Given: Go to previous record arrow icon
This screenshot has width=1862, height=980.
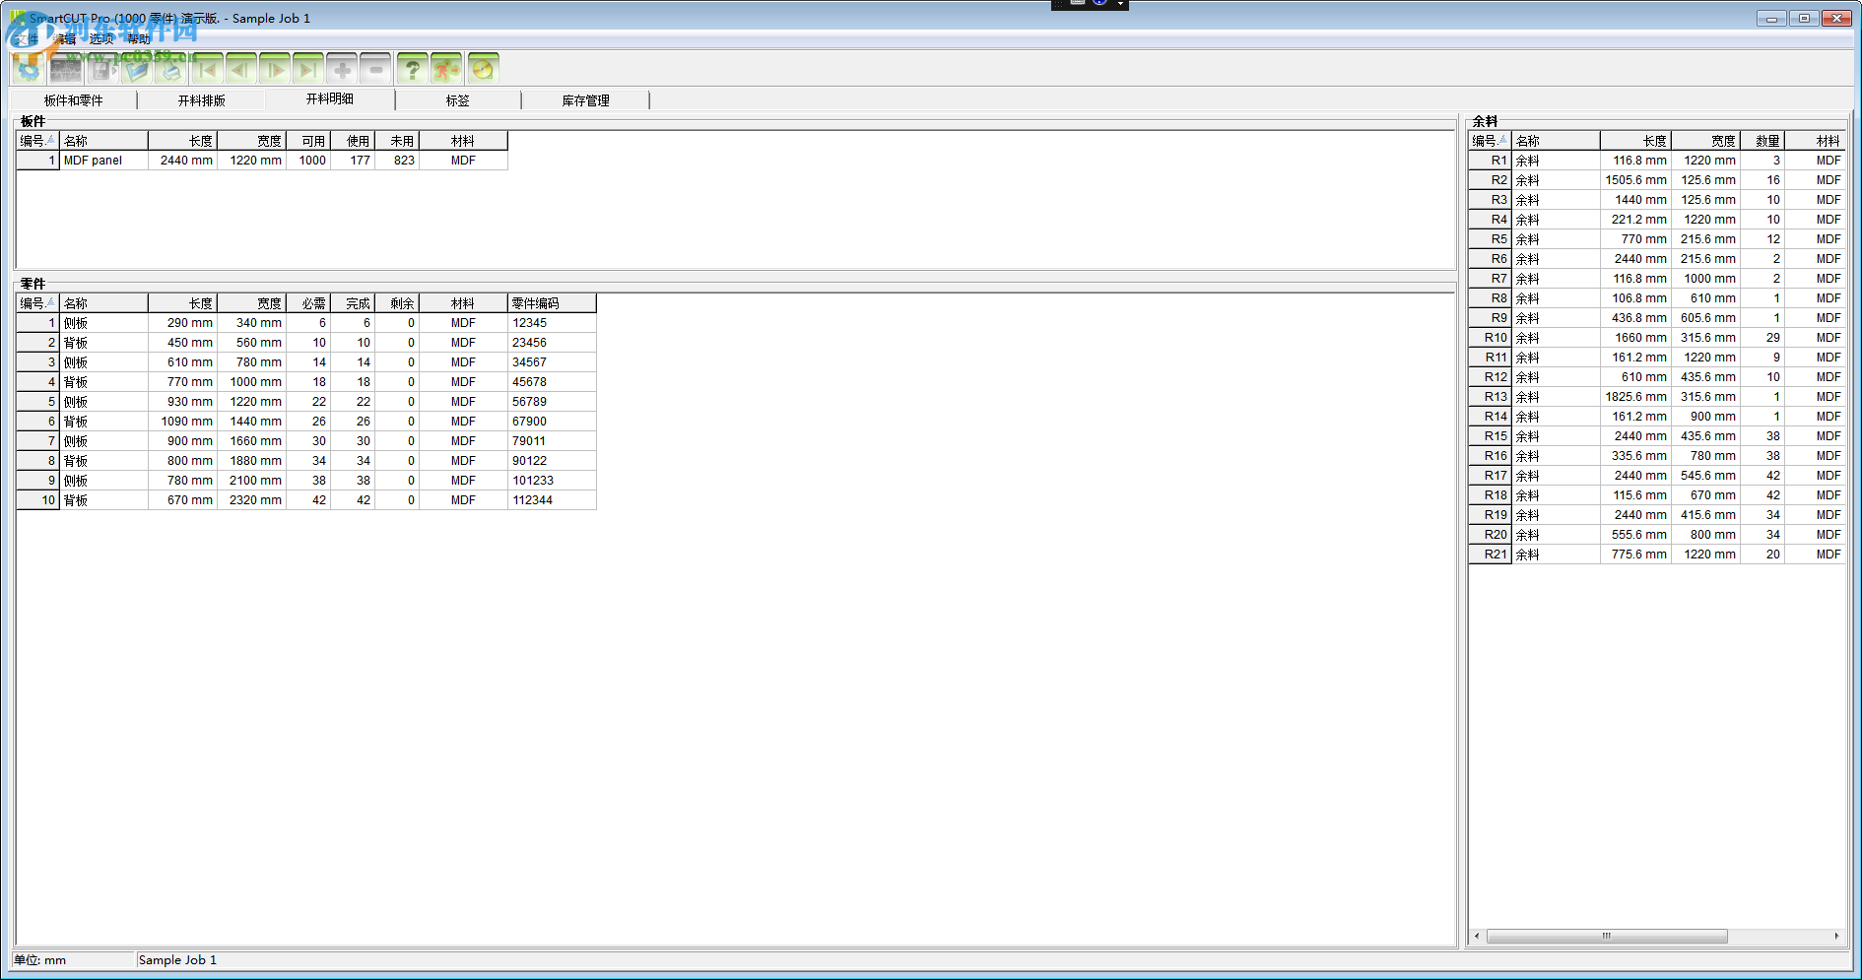Looking at the screenshot, I should pos(240,69).
